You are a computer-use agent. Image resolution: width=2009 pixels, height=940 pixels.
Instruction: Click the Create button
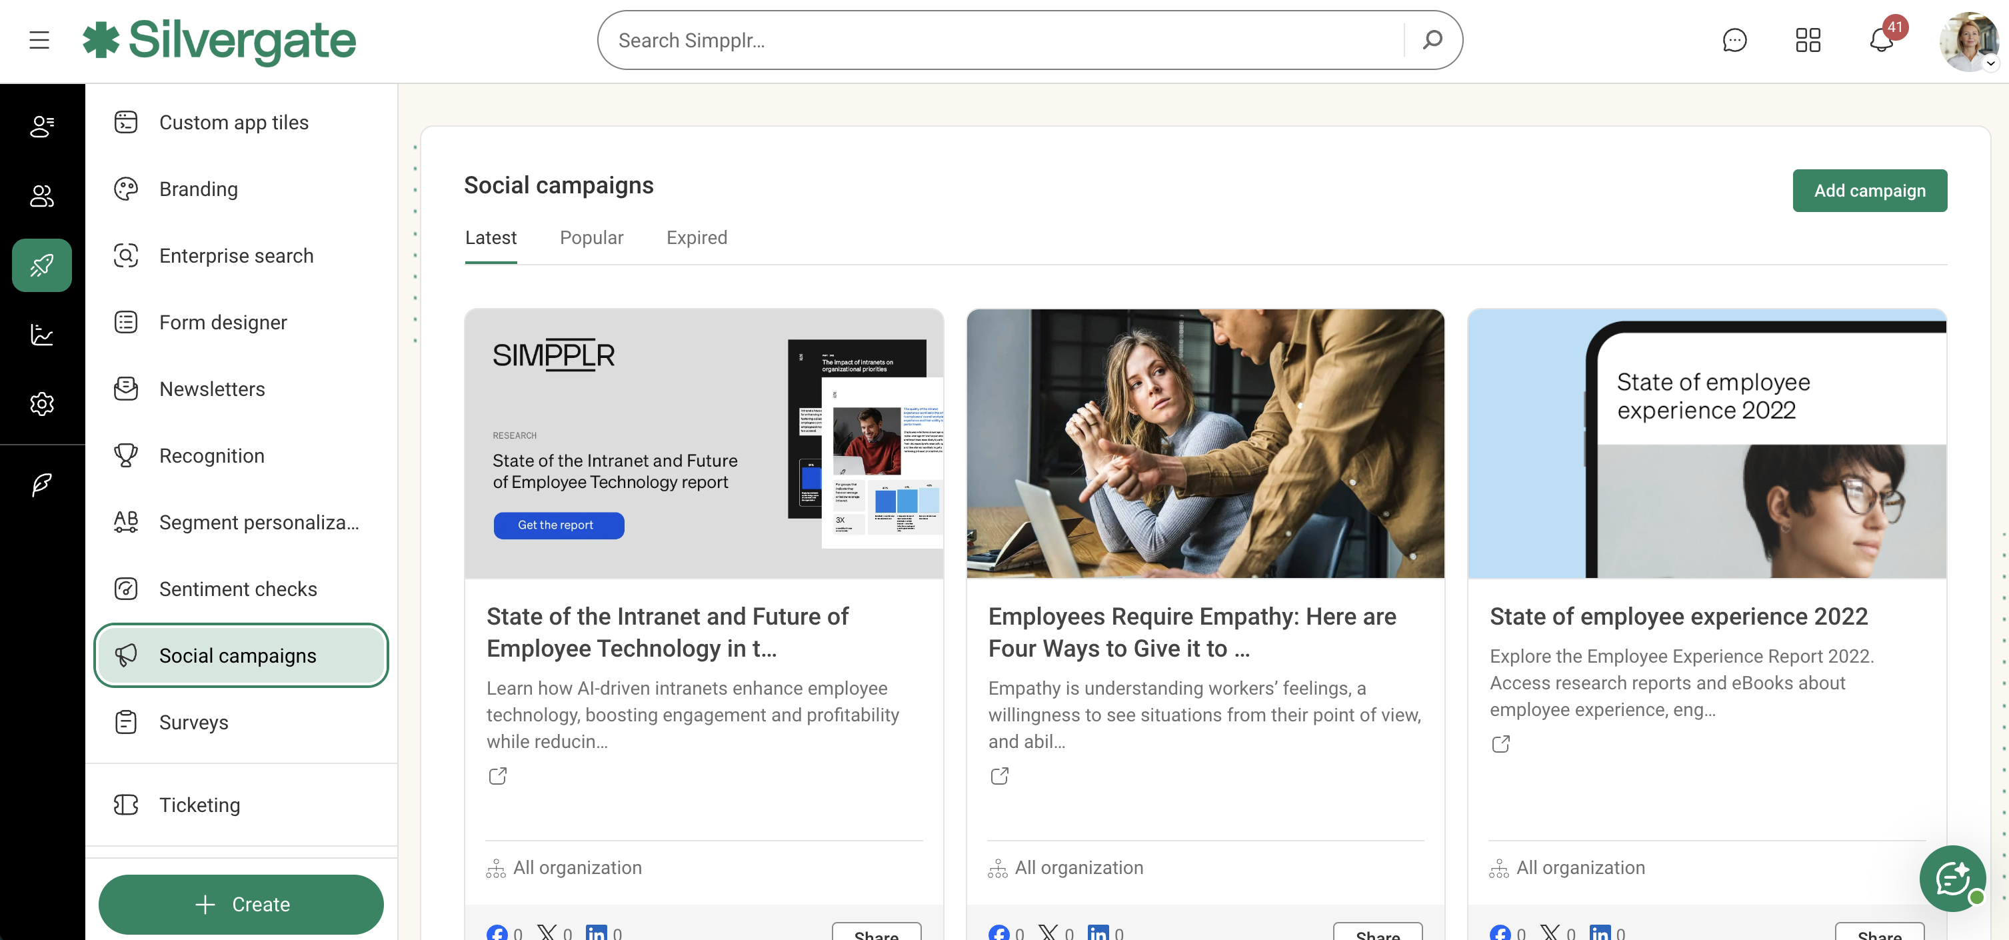pyautogui.click(x=241, y=904)
